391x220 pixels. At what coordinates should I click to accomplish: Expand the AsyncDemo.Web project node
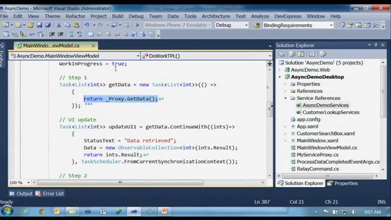pos(280,70)
